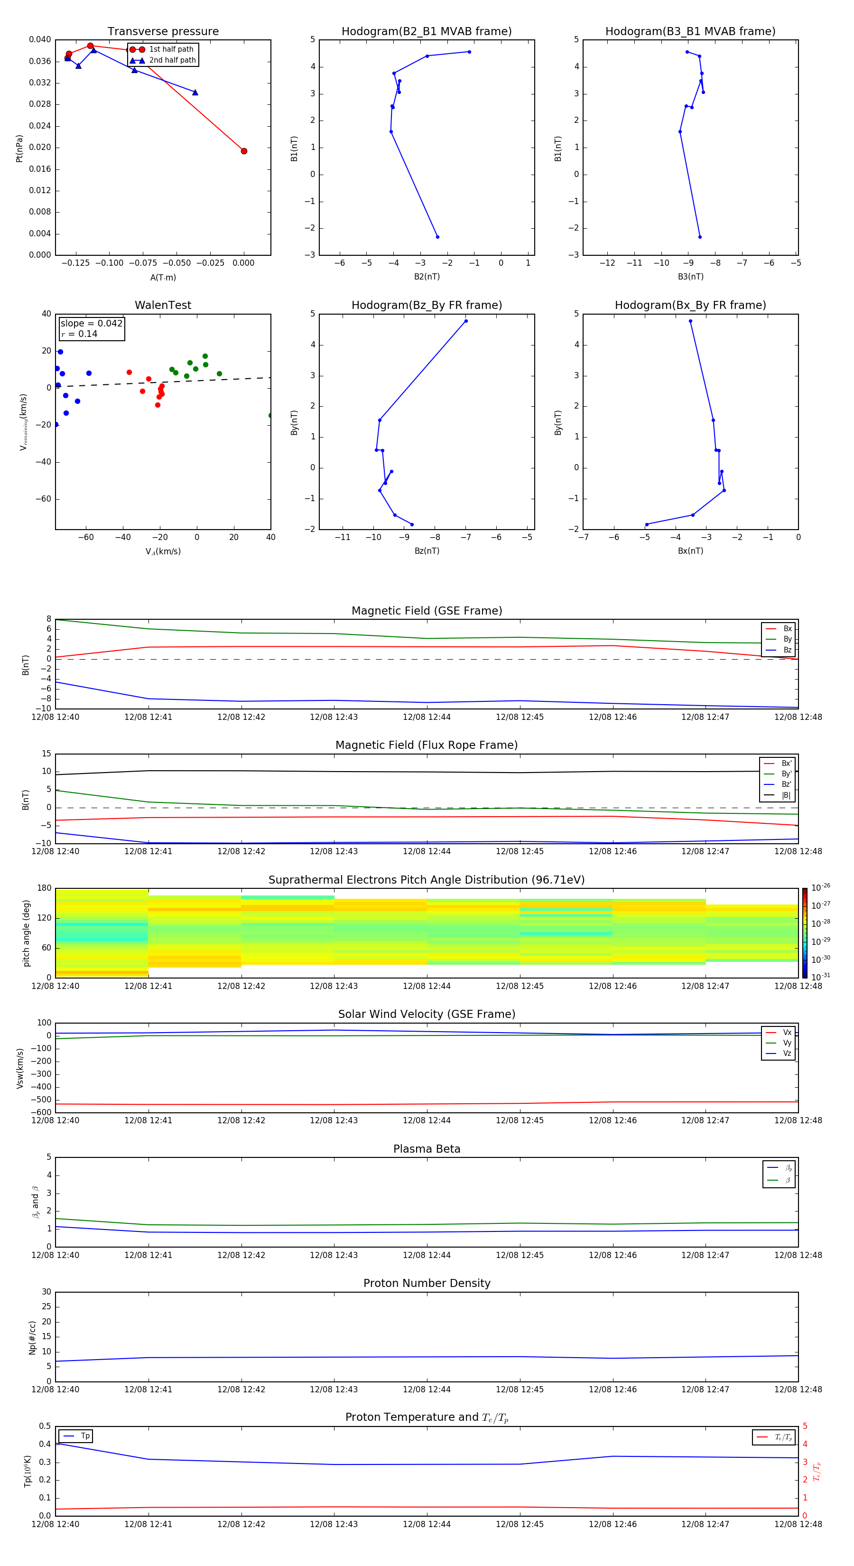Select "Bx'" in Flux Rope legend
The height and width of the screenshot is (1566, 854).
[x=778, y=764]
